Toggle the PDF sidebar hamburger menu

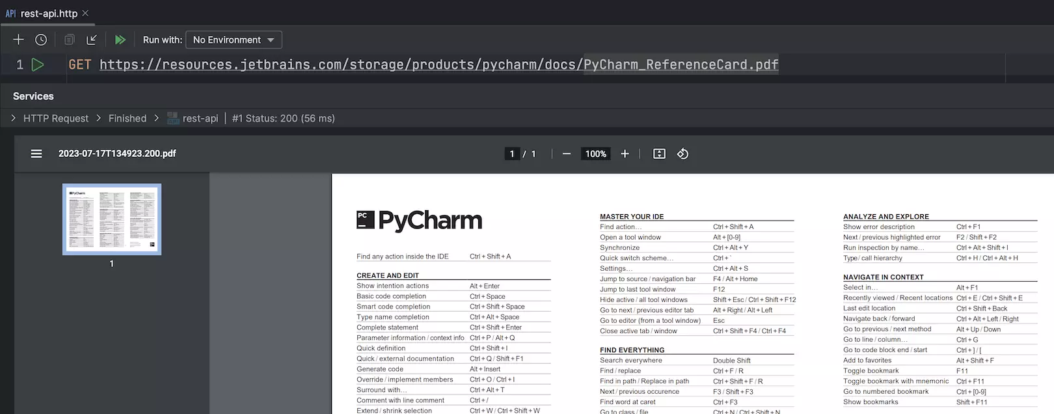point(36,154)
